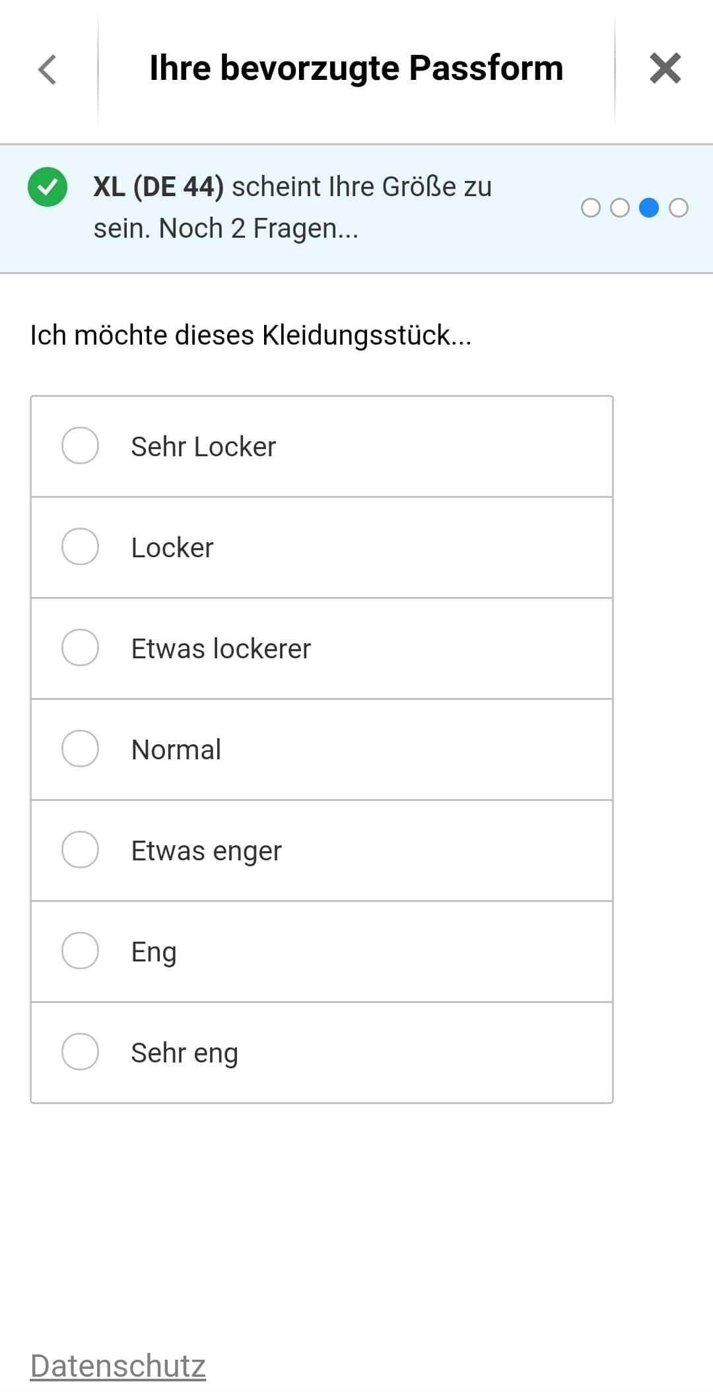Viewport: 713px width, 1392px height.
Task: Jump to the first progress dot
Action: click(590, 208)
